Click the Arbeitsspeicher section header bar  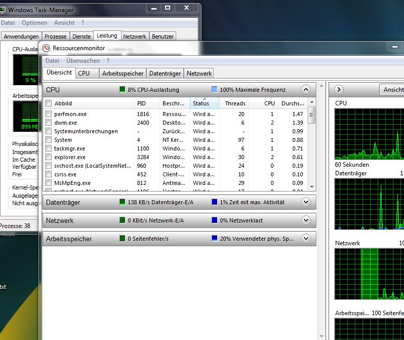pyautogui.click(x=179, y=238)
